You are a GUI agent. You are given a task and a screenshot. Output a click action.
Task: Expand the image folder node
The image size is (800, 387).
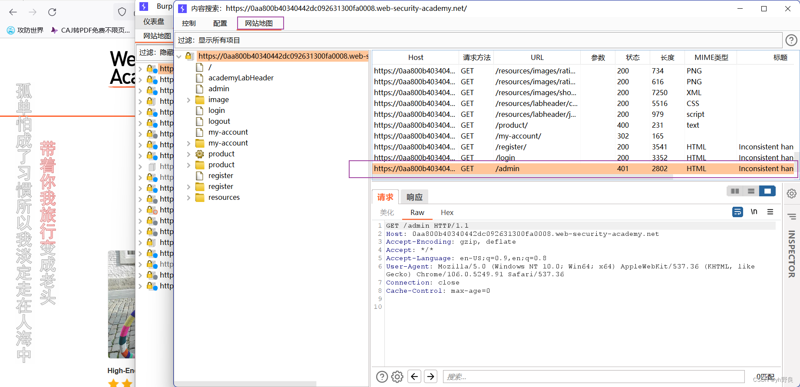[x=188, y=100]
